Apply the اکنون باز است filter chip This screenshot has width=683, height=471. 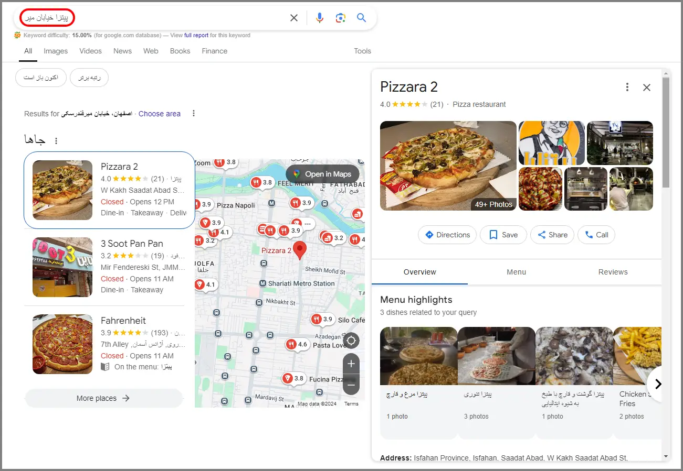41,78
